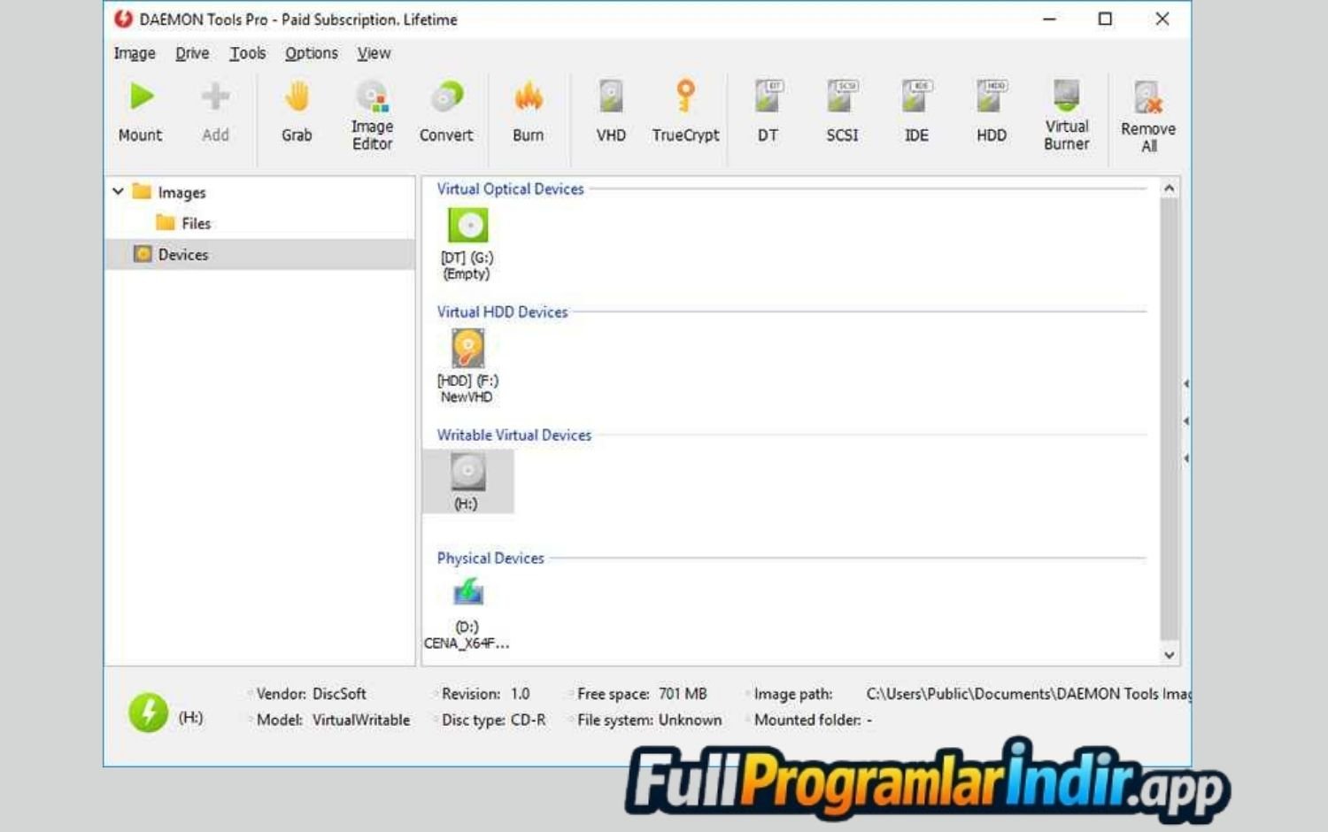
Task: Click the Model: VirtualWritable text
Action: 333,720
